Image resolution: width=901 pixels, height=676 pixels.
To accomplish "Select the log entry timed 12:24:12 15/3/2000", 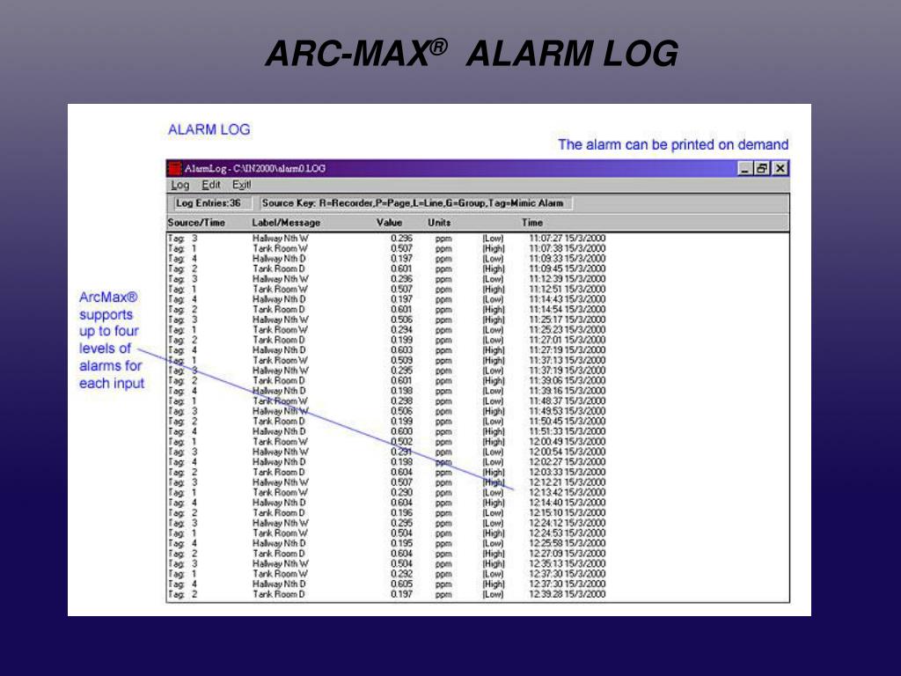I will tap(386, 523).
